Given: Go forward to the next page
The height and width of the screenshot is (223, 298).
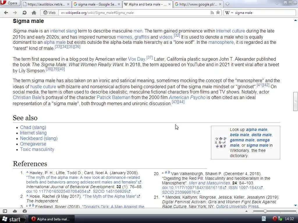Looking at the screenshot, I should [x=15, y=13].
